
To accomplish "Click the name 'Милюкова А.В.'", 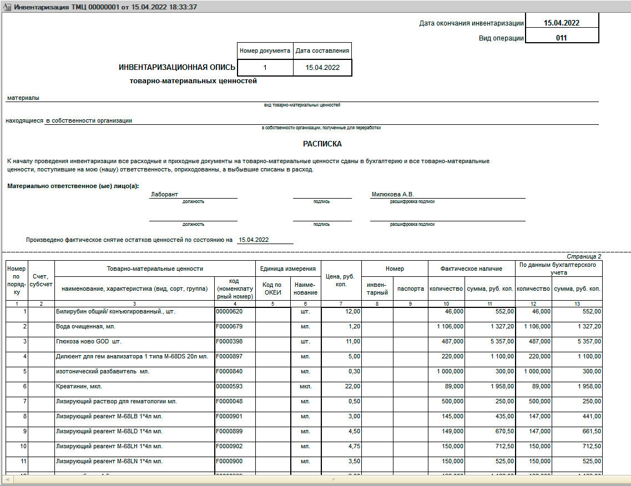I will (392, 195).
